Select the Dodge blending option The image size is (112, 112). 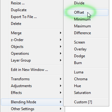point(86,56)
